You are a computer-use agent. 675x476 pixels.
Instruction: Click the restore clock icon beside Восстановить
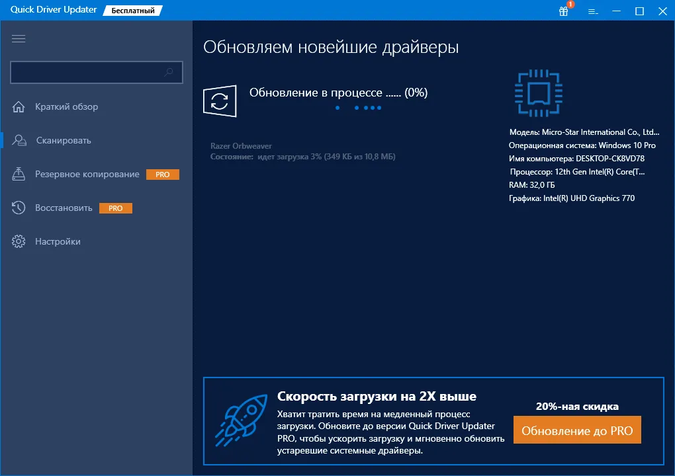[19, 208]
